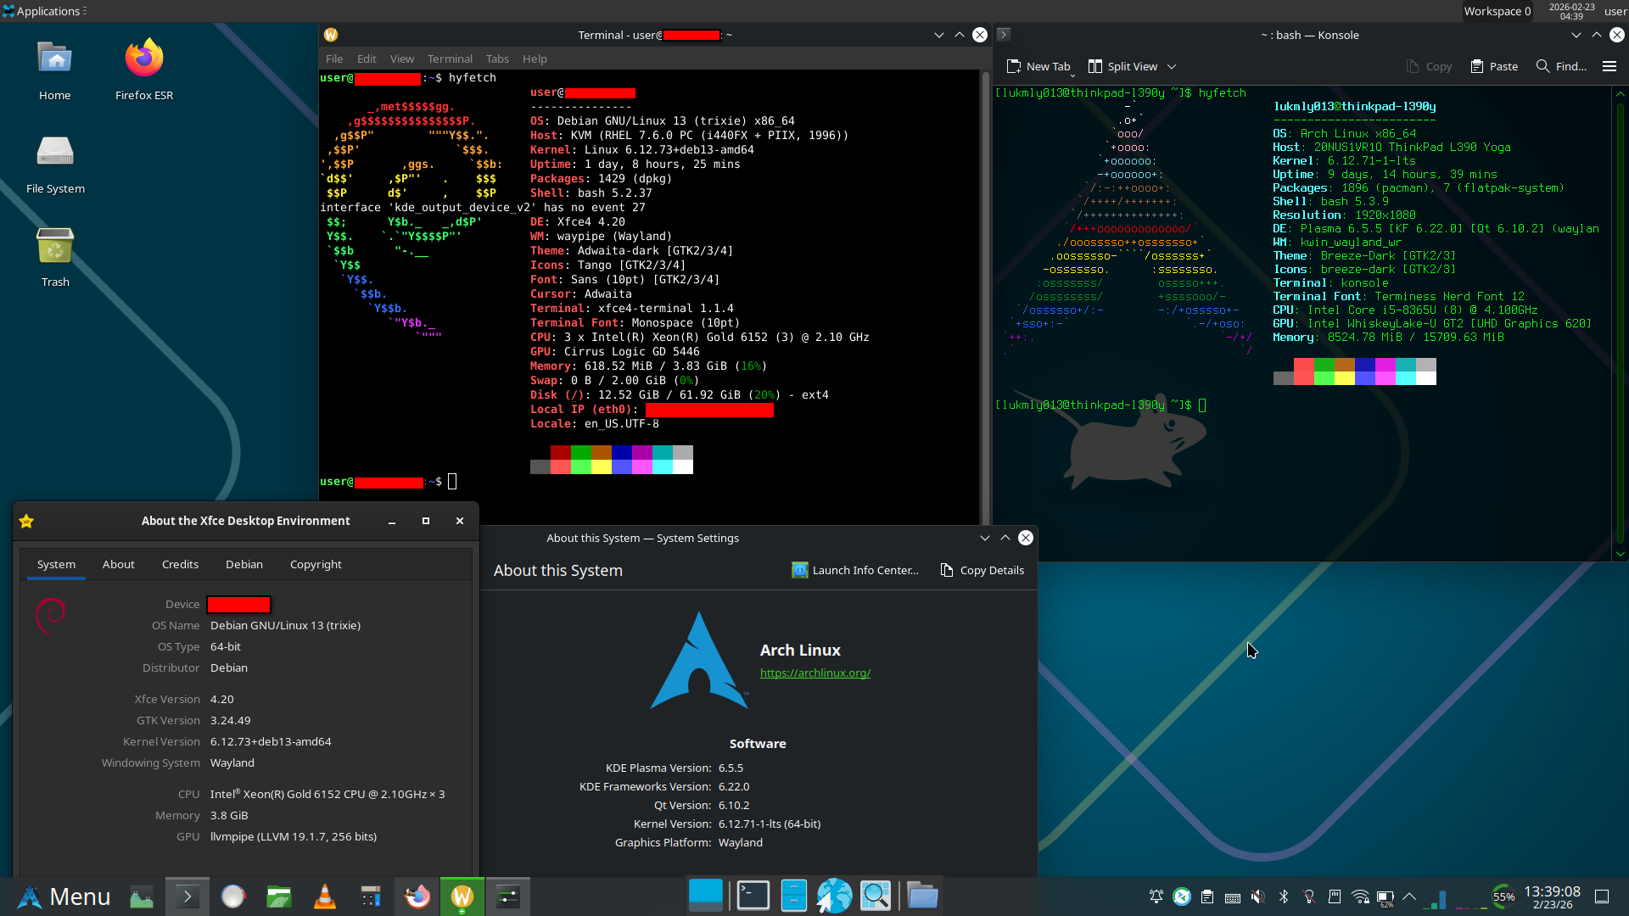The image size is (1629, 916).
Task: Click the Konsole terminal scrollbar
Action: (x=1620, y=322)
